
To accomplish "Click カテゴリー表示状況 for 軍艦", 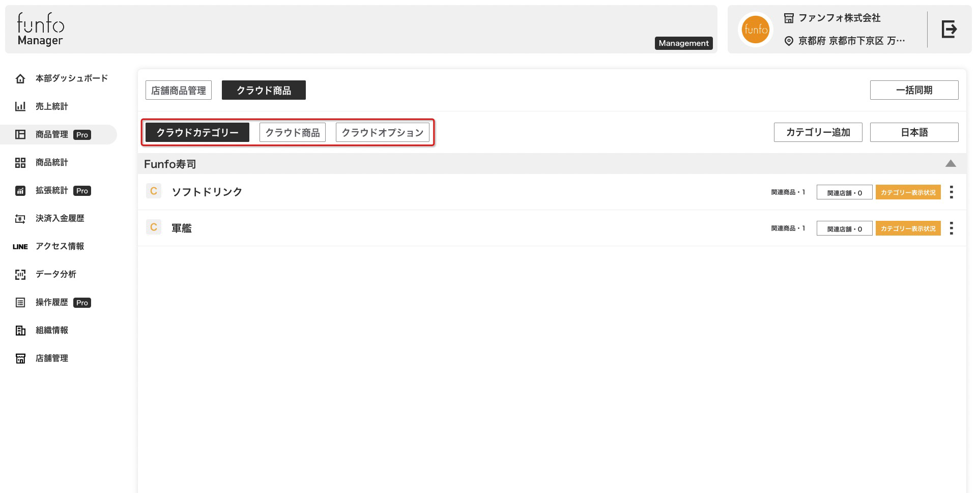I will point(908,228).
